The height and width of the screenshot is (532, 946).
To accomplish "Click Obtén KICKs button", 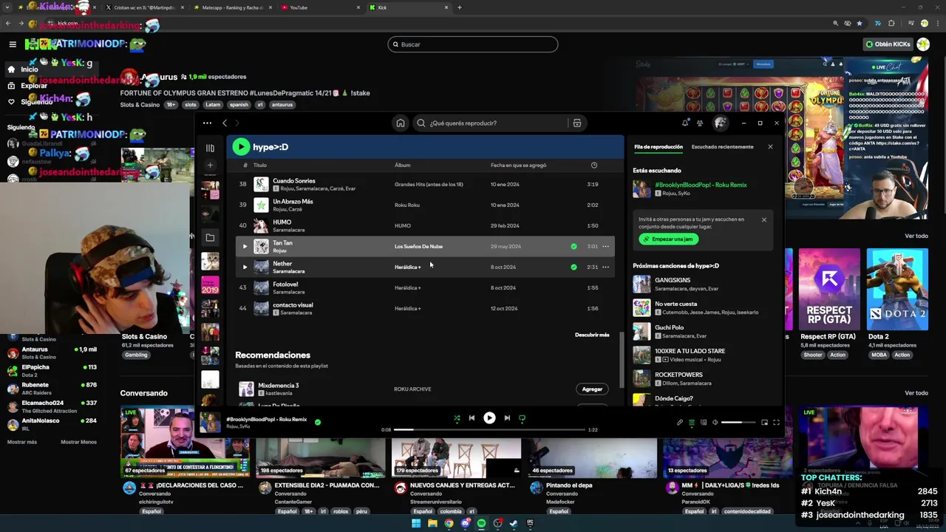I will [888, 44].
